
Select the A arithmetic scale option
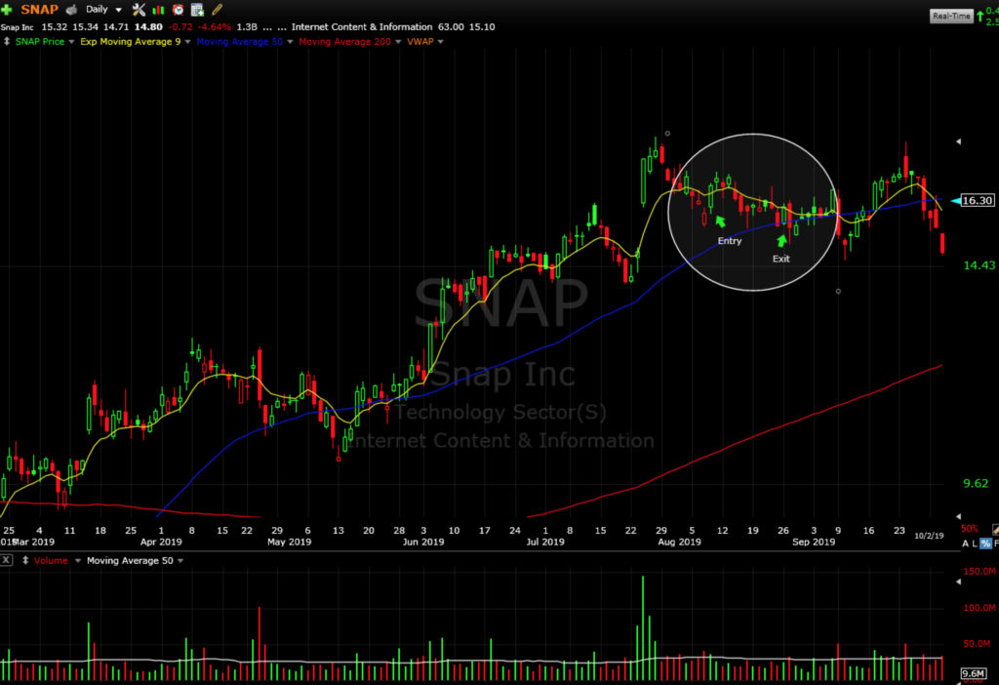pyautogui.click(x=965, y=544)
